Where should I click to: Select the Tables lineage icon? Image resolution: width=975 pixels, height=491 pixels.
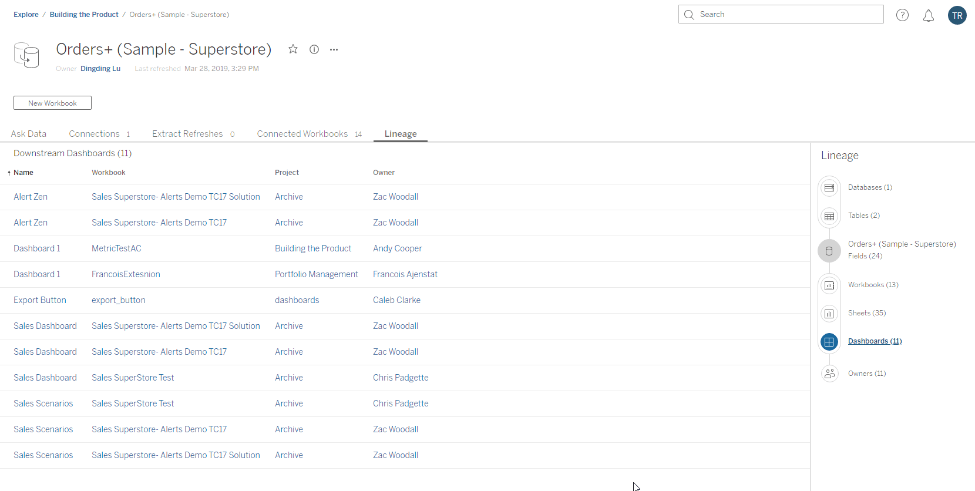point(829,216)
